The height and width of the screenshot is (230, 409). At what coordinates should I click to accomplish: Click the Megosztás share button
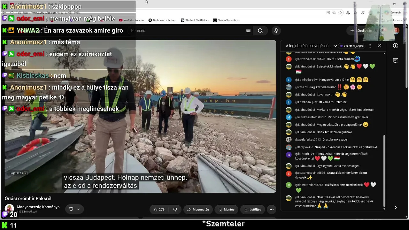(x=198, y=210)
